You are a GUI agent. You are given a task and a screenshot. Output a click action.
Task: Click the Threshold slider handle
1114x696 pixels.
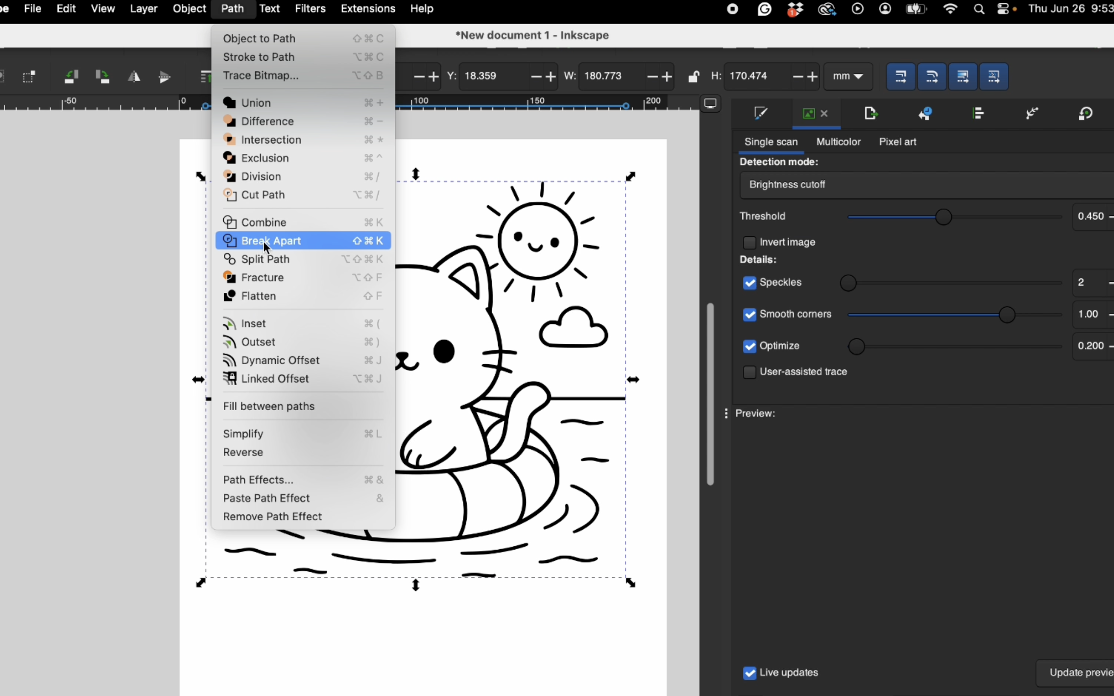coord(943,217)
